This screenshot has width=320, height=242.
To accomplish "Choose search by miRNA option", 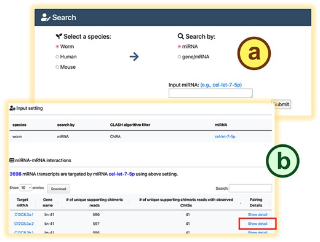I will coord(179,47).
